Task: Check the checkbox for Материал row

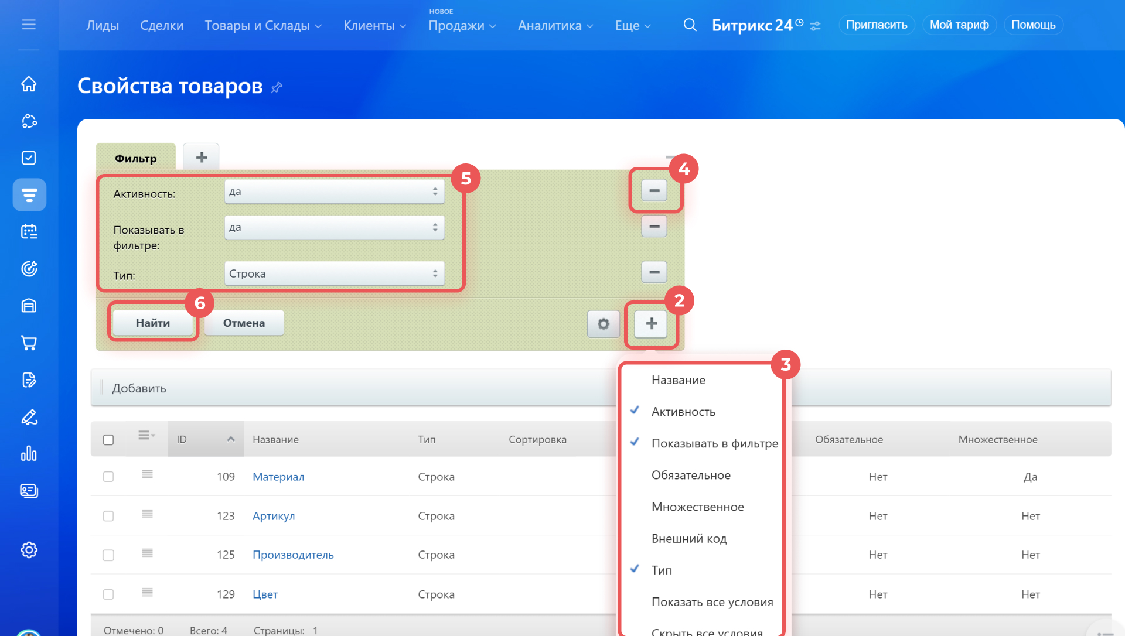Action: tap(108, 477)
